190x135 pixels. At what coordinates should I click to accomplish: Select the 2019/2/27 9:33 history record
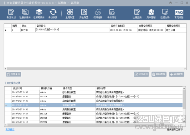(93, 92)
